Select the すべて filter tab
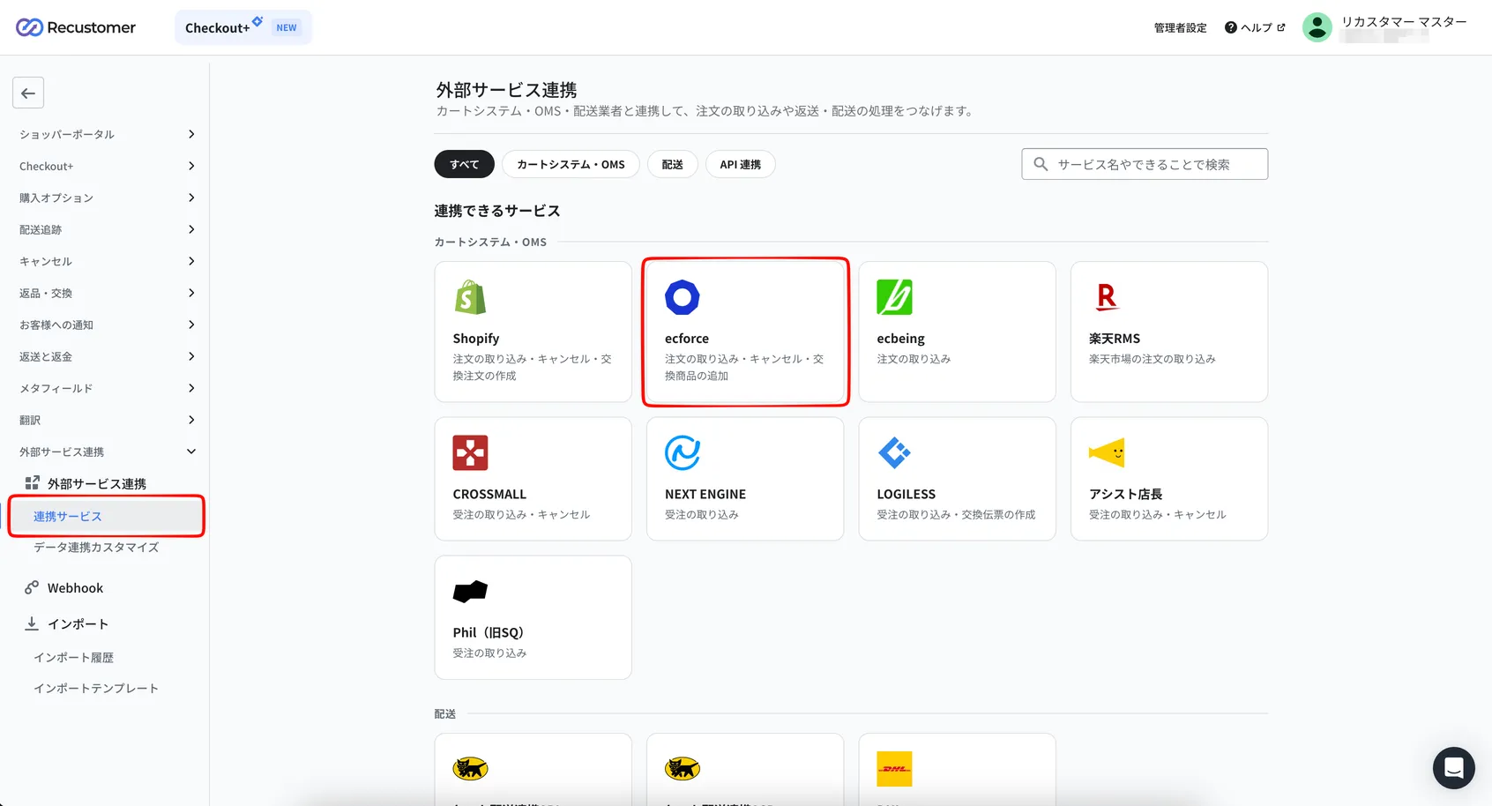Viewport: 1492px width, 806px height. (465, 164)
